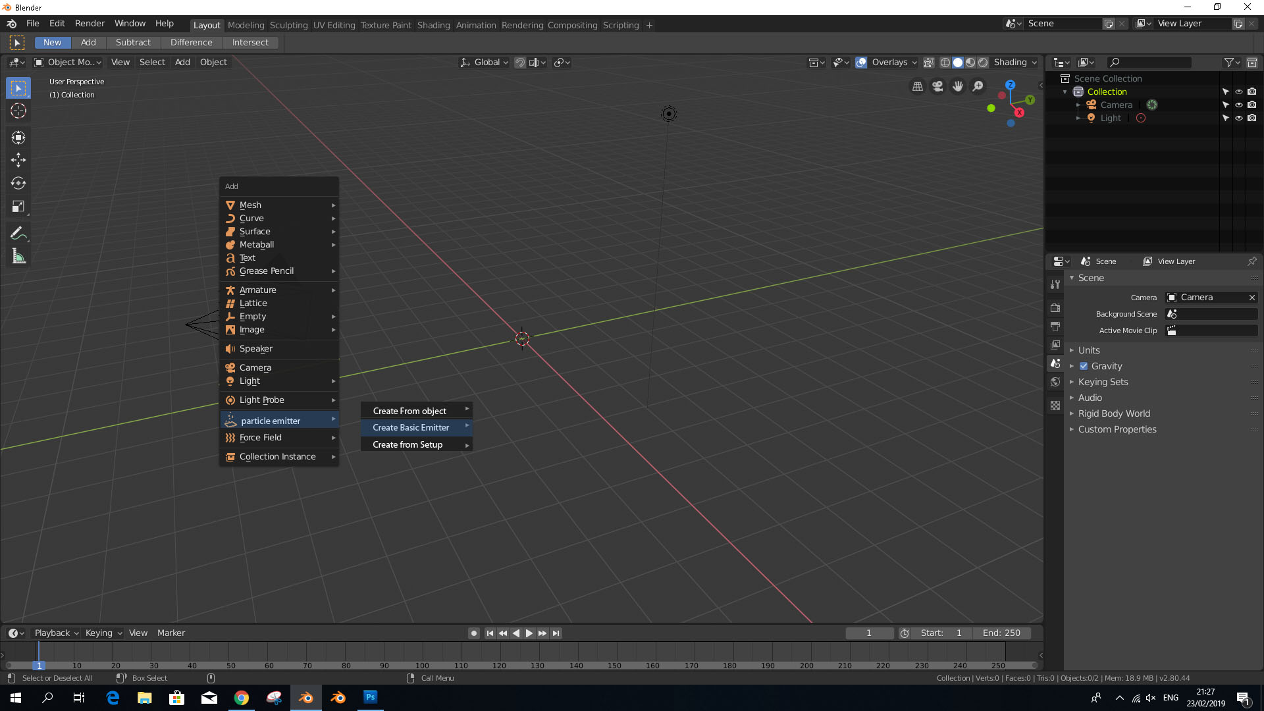This screenshot has width=1264, height=711.
Task: Select the Transform tool
Action: click(18, 137)
